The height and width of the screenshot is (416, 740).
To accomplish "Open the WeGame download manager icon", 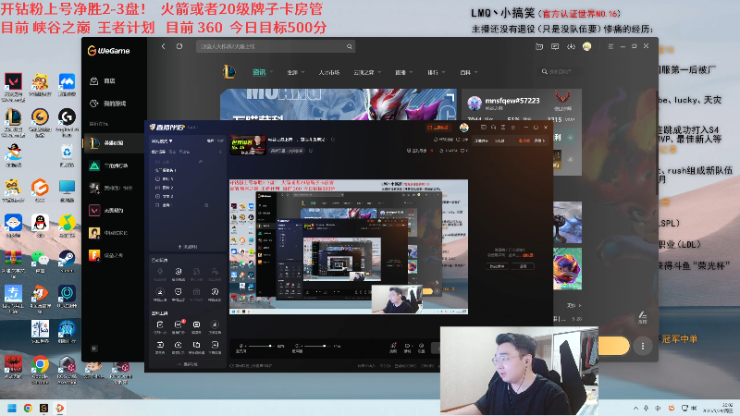I will [571, 46].
